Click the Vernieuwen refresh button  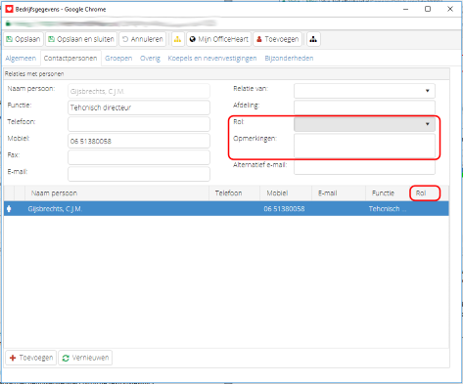pyautogui.click(x=85, y=358)
